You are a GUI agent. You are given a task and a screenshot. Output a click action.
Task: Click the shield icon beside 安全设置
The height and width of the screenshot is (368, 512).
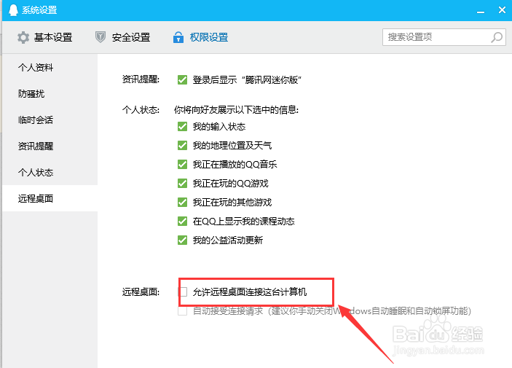(x=101, y=37)
